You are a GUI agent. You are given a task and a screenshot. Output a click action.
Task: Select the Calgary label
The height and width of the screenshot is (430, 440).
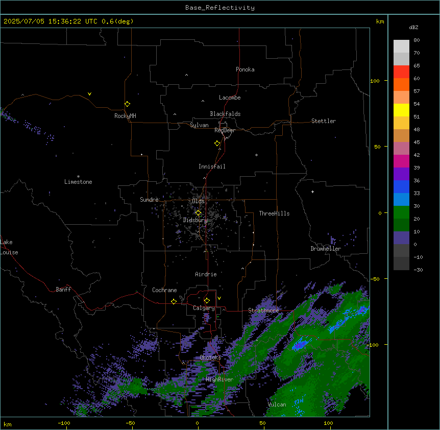point(204,308)
